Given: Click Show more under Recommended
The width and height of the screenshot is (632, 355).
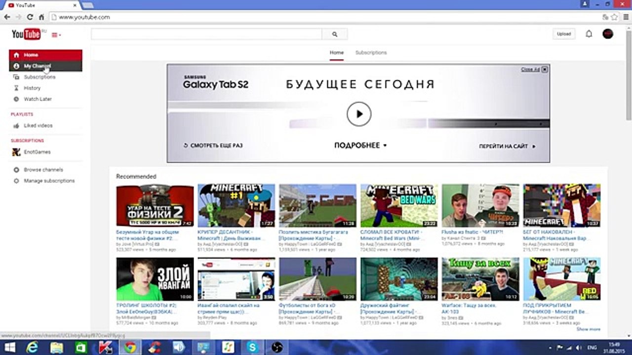Looking at the screenshot, I should click(589, 329).
